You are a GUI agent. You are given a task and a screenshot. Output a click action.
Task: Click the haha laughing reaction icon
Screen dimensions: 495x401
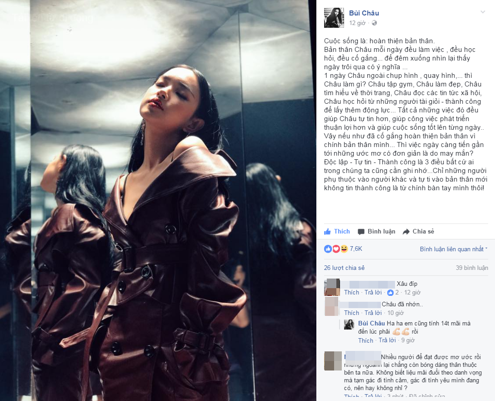point(344,249)
